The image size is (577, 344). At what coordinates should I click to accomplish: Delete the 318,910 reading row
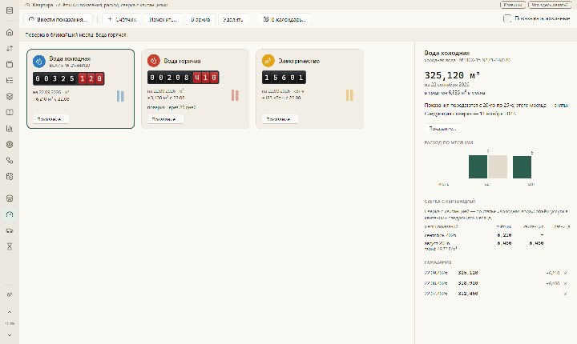point(565,283)
